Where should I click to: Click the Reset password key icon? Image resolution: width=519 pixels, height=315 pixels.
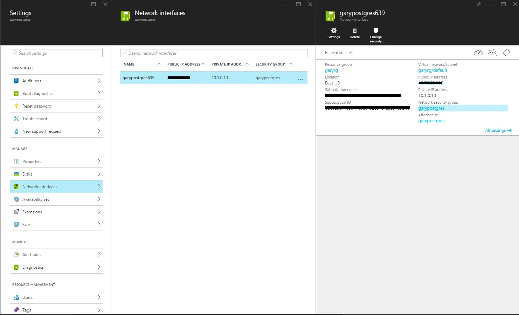point(16,106)
